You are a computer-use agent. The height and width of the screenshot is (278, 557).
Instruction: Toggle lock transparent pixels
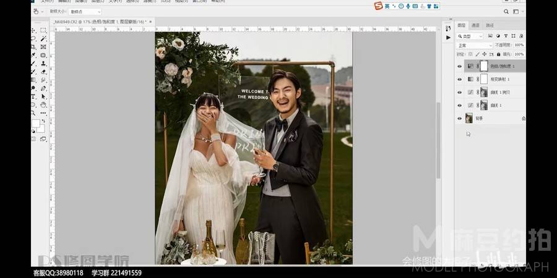(x=470, y=54)
